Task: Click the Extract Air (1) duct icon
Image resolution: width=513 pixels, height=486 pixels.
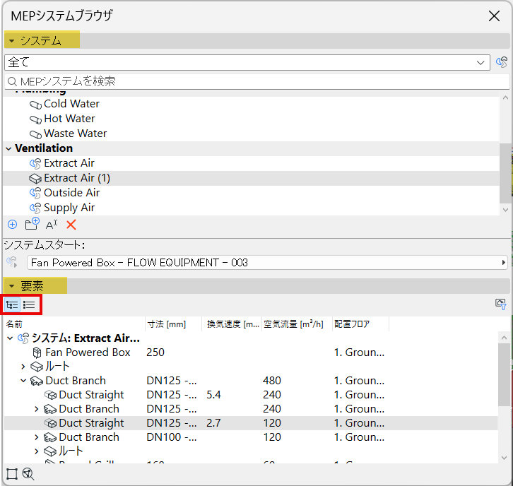Action: pos(35,179)
